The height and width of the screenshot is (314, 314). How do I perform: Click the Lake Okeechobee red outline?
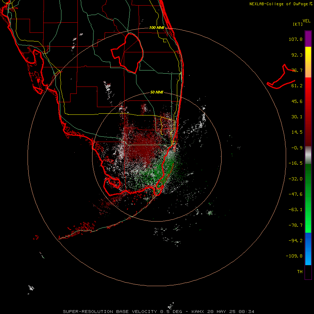127,53
